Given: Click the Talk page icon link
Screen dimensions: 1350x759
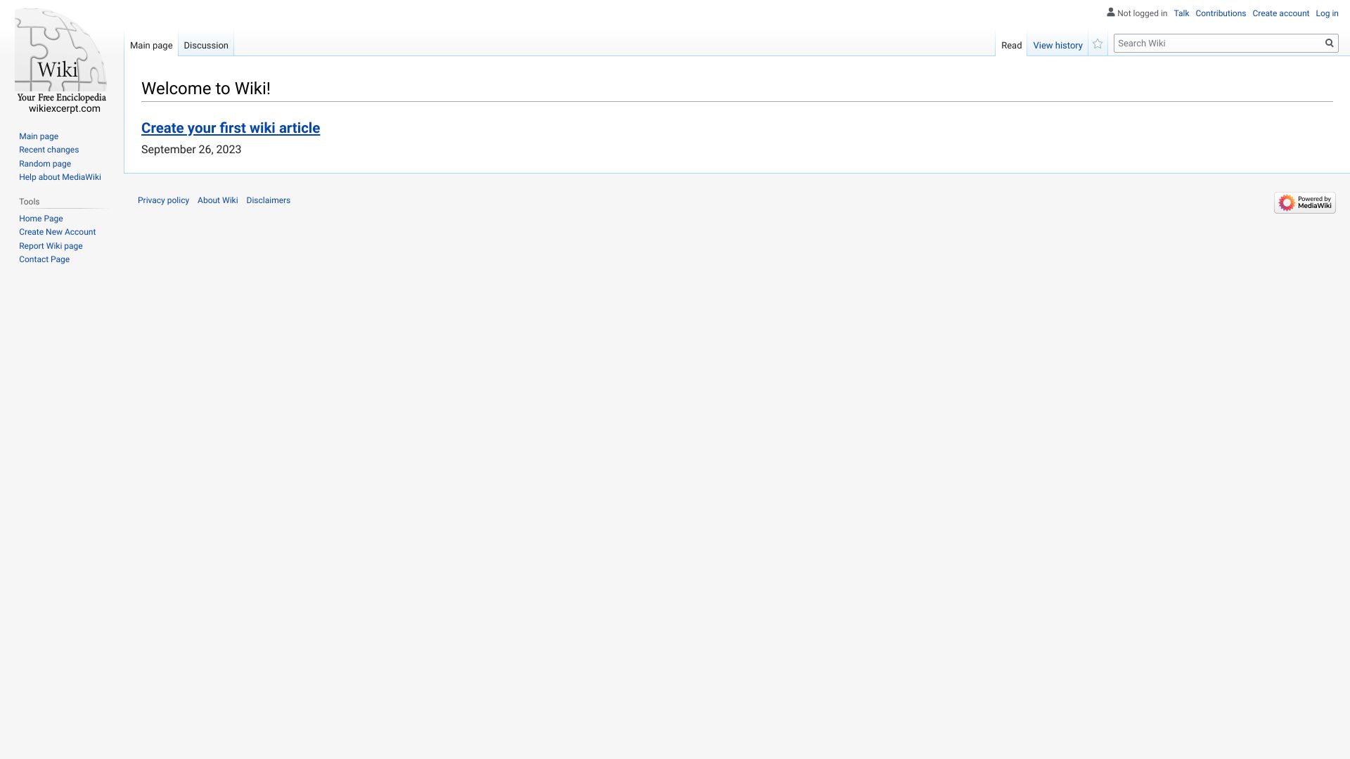Looking at the screenshot, I should coord(1181,13).
